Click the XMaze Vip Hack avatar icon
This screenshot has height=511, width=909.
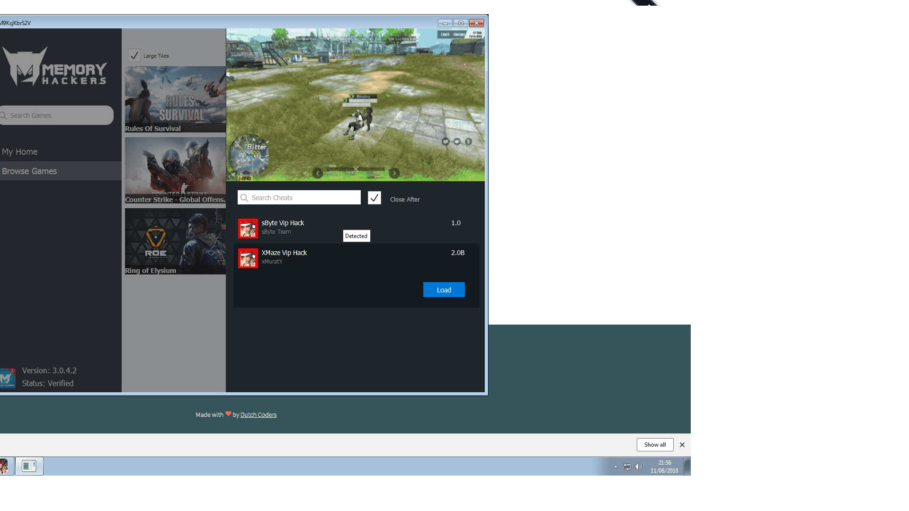pyautogui.click(x=248, y=258)
